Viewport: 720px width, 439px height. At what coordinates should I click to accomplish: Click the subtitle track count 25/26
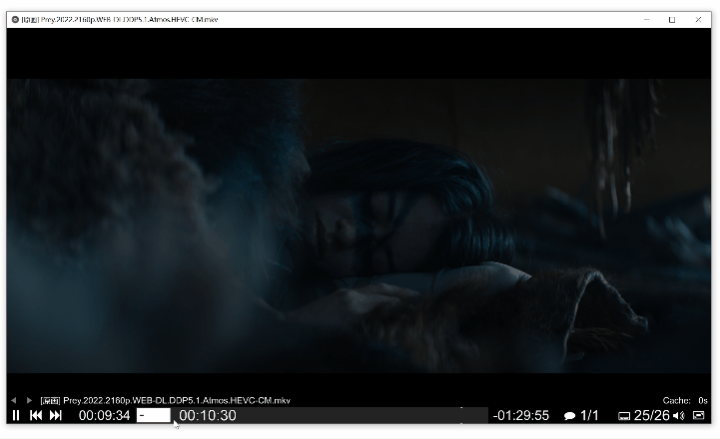pyautogui.click(x=651, y=416)
